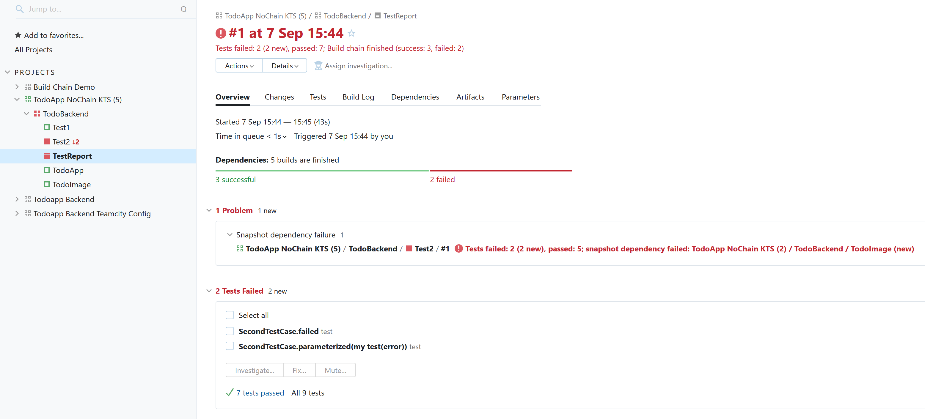Open the Actions dropdown menu
The width and height of the screenshot is (925, 419).
point(238,65)
